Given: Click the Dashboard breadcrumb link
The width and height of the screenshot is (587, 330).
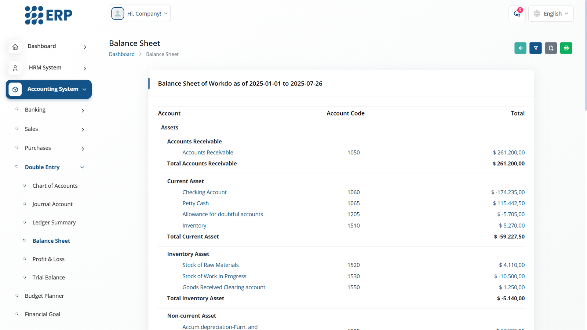Looking at the screenshot, I should 122,54.
